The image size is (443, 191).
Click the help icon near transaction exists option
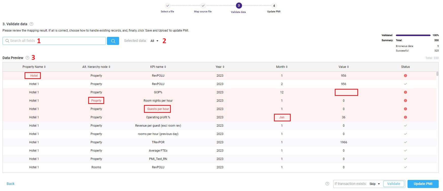point(327,184)
